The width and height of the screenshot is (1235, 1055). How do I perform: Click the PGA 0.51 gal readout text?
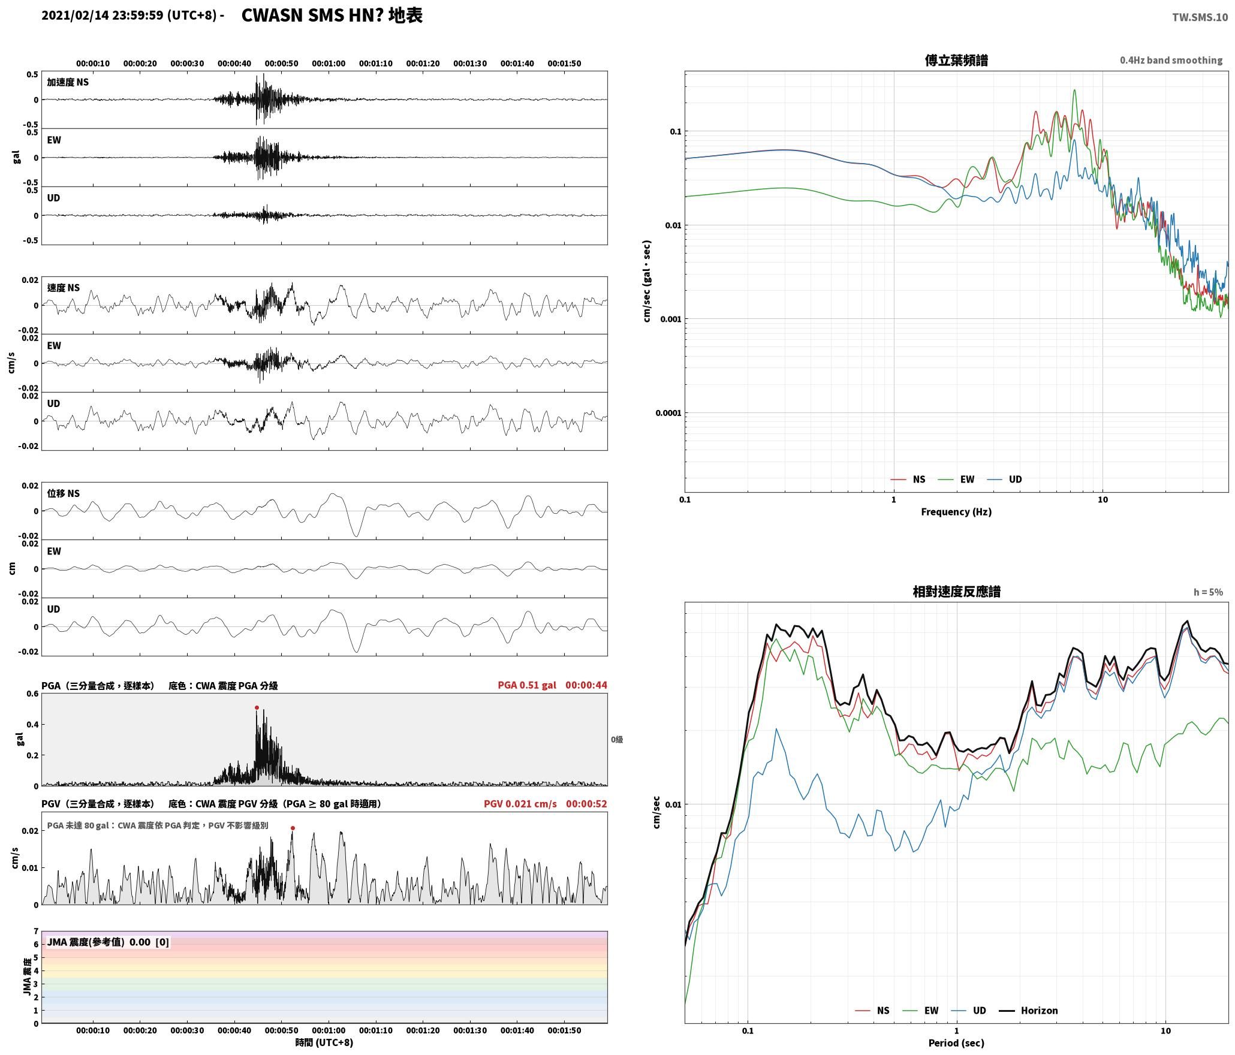pos(527,685)
